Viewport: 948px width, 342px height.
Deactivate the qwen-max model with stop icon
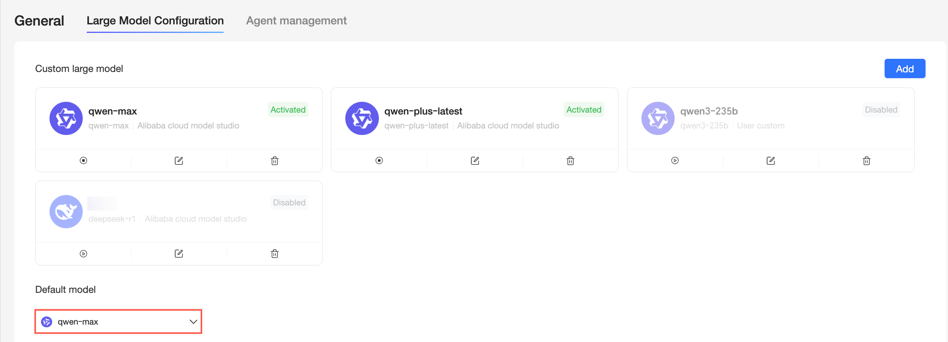pyautogui.click(x=84, y=161)
